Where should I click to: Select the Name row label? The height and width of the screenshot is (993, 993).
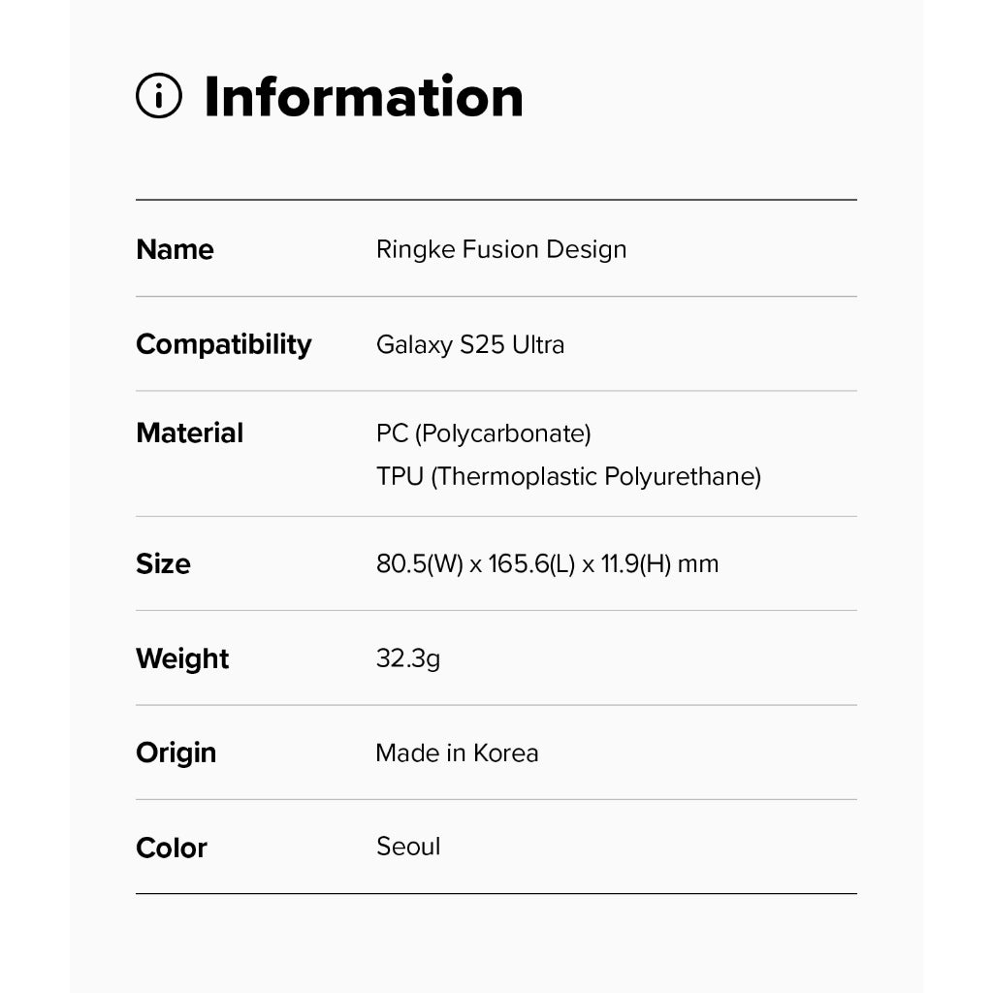pyautogui.click(x=175, y=249)
